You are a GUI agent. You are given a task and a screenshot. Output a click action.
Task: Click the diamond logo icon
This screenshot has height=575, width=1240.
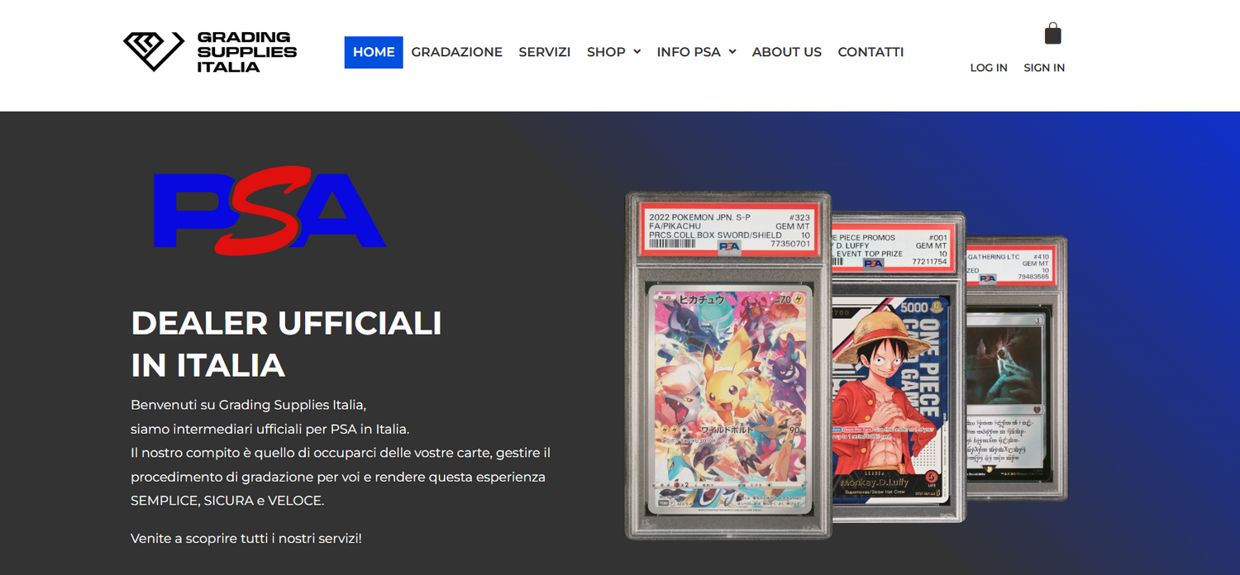pos(153,51)
